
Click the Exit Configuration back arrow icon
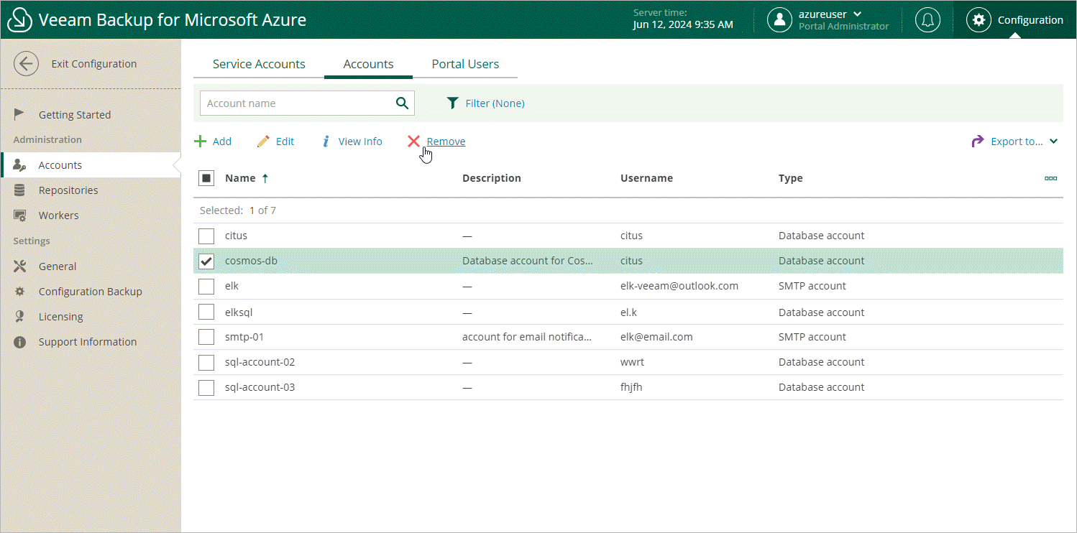click(27, 64)
